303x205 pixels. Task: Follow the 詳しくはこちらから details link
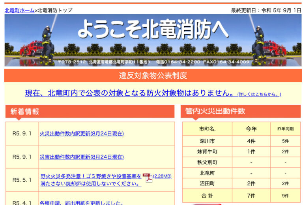tap(259, 94)
